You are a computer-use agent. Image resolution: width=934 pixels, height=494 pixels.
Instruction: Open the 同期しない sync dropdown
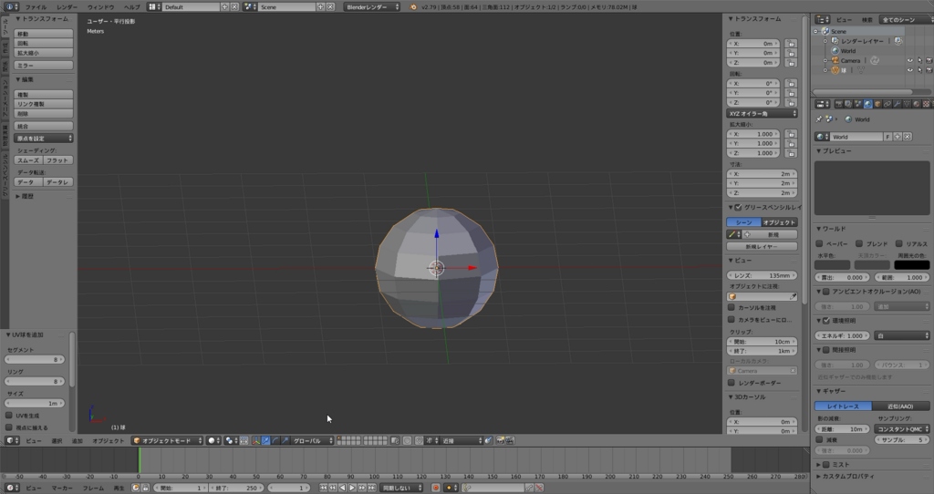pos(401,488)
